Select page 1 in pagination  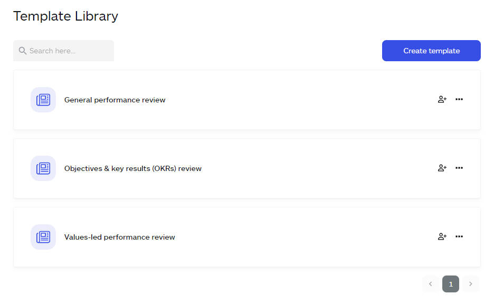coord(450,284)
